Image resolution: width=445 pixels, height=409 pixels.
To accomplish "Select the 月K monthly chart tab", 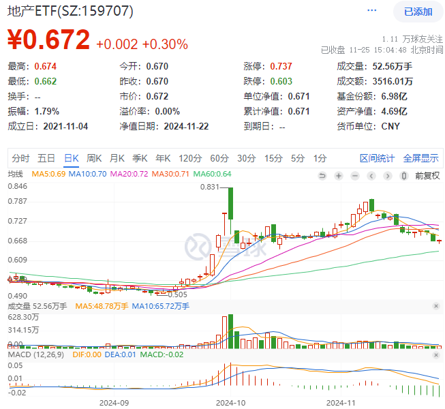I will [x=117, y=158].
